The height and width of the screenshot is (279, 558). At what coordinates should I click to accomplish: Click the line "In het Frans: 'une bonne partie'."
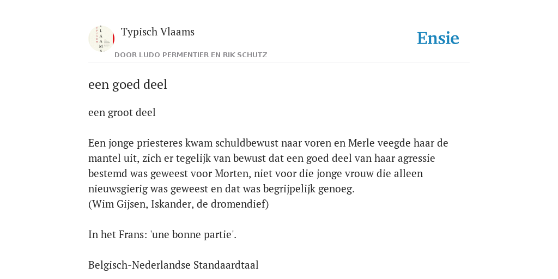coord(162,235)
